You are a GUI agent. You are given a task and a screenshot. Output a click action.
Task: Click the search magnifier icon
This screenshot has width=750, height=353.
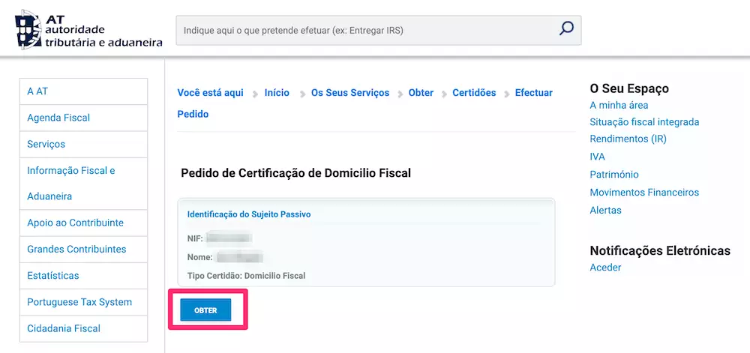565,28
